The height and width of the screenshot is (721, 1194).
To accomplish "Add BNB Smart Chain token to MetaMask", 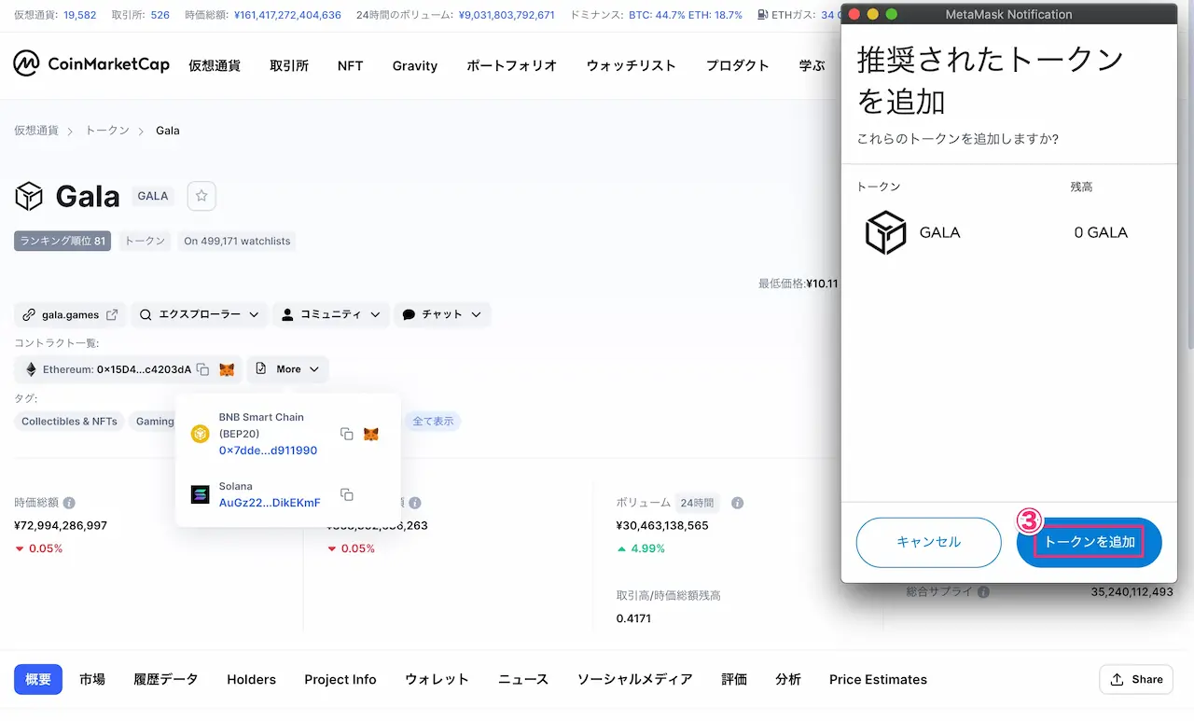I will (371, 434).
